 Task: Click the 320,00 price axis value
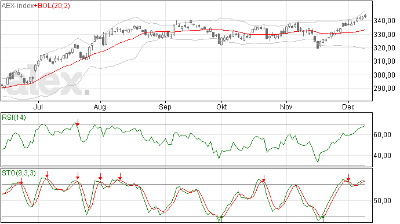coord(384,47)
